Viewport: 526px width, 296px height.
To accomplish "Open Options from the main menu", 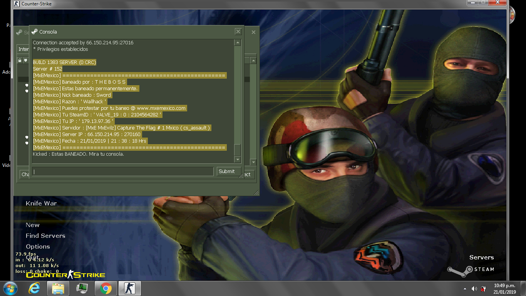I will [38, 247].
